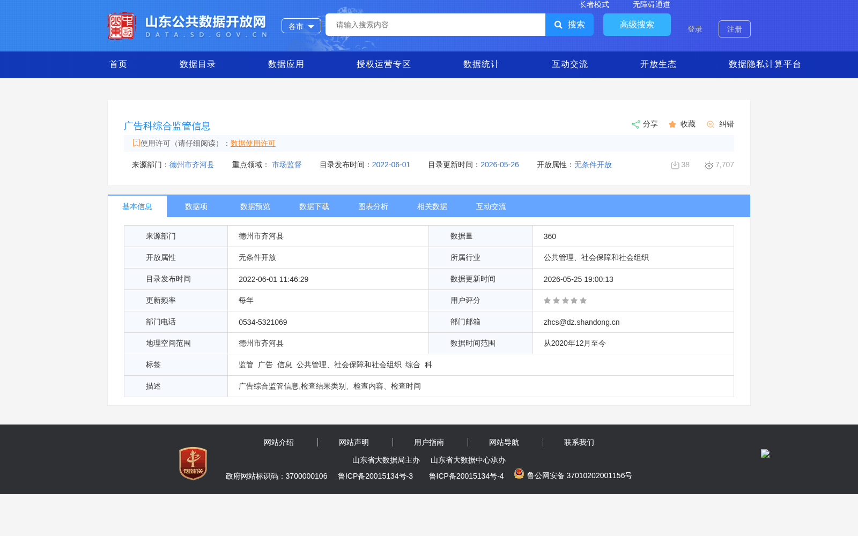Screen dimensions: 858x536
Task: Click the 搜索 search button
Action: click(569, 25)
